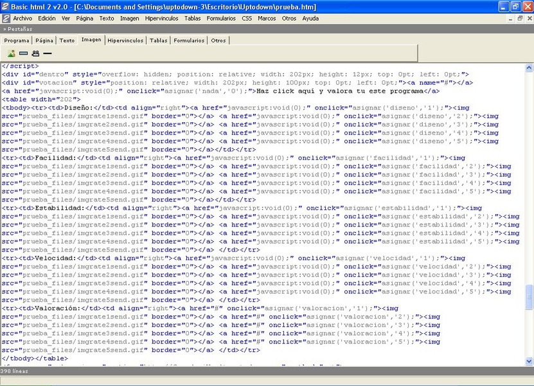Image resolution: width=534 pixels, height=386 pixels.
Task: Insert horizontal rule with the line icon
Action: [48, 53]
